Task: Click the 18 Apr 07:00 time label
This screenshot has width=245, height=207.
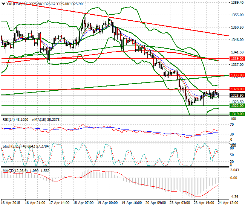Action: (x=83, y=203)
